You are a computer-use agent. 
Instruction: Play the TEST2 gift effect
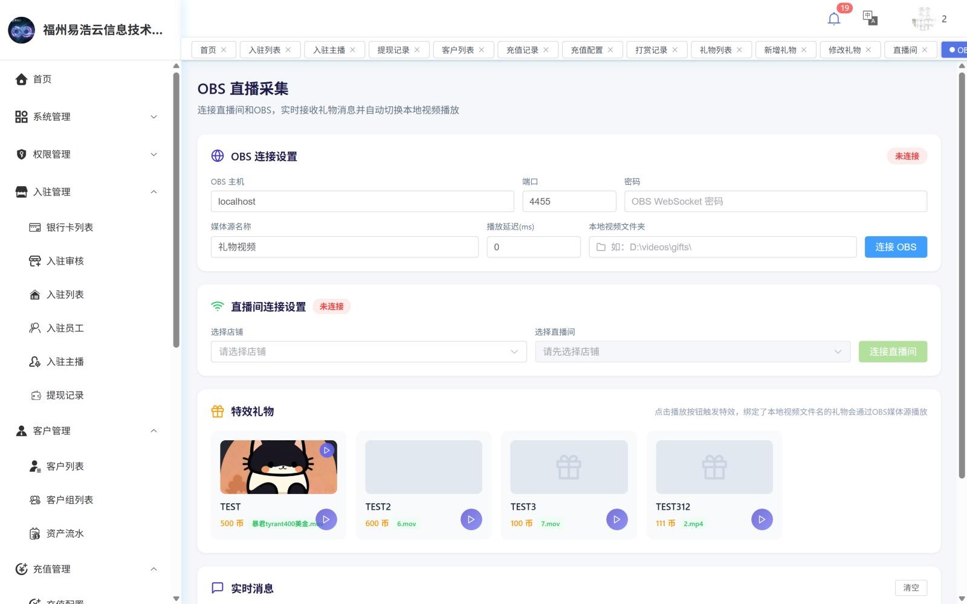(x=471, y=519)
